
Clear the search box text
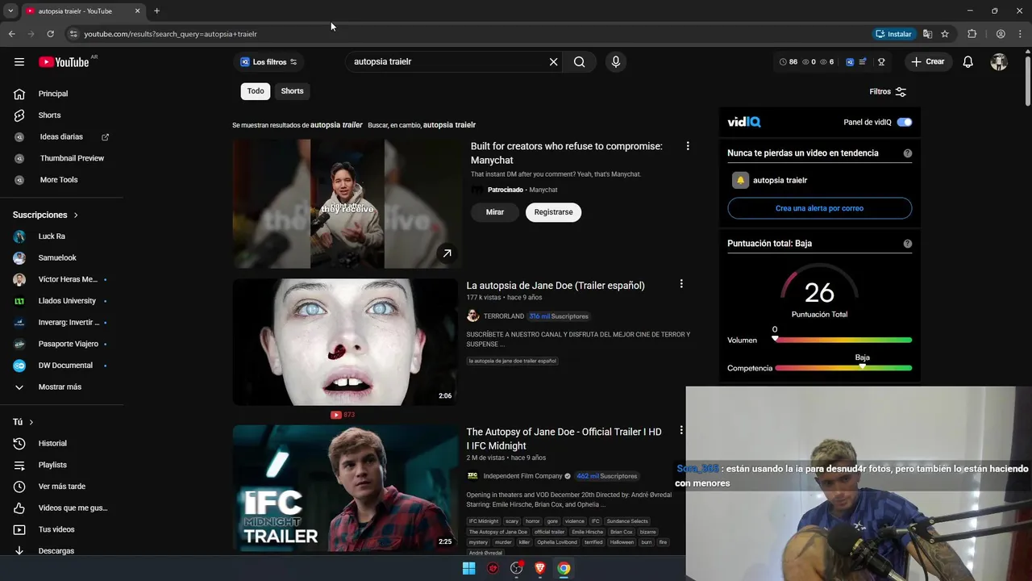pos(553,62)
